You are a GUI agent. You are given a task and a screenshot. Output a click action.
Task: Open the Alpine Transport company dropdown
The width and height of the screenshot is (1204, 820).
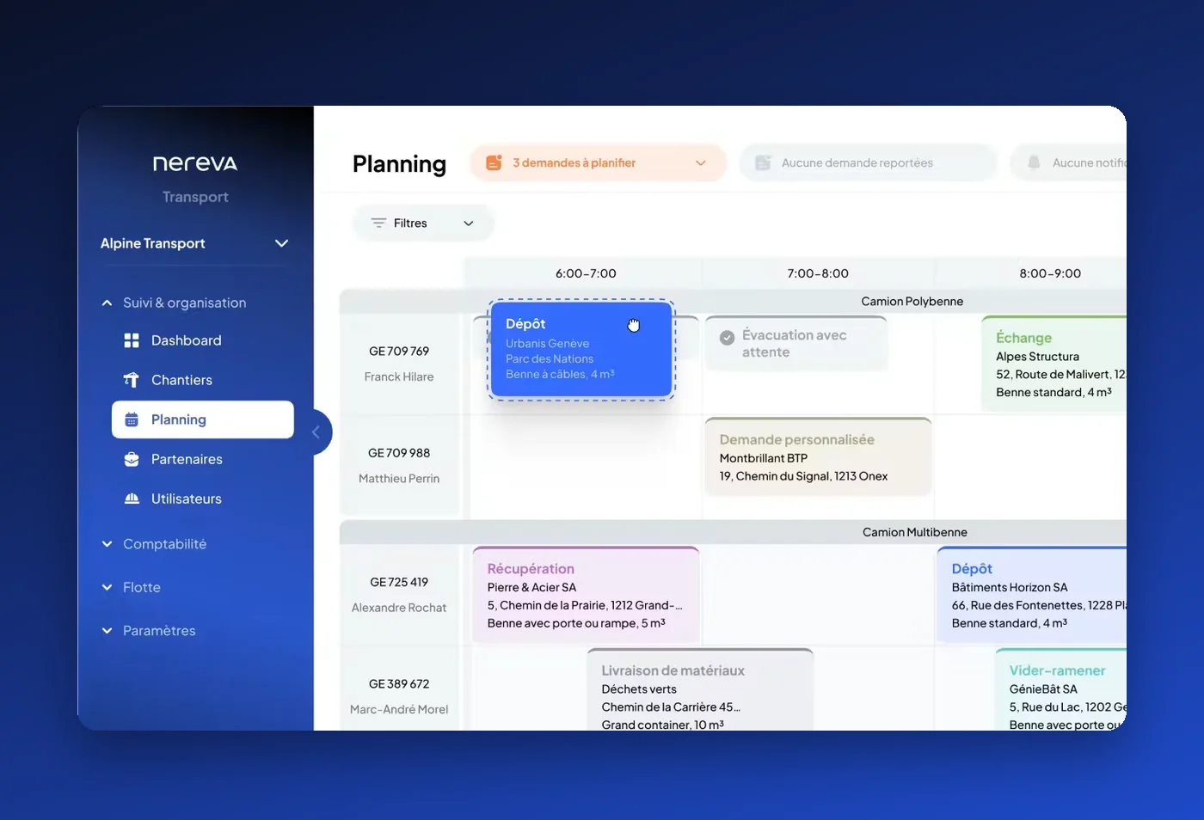pyautogui.click(x=194, y=243)
